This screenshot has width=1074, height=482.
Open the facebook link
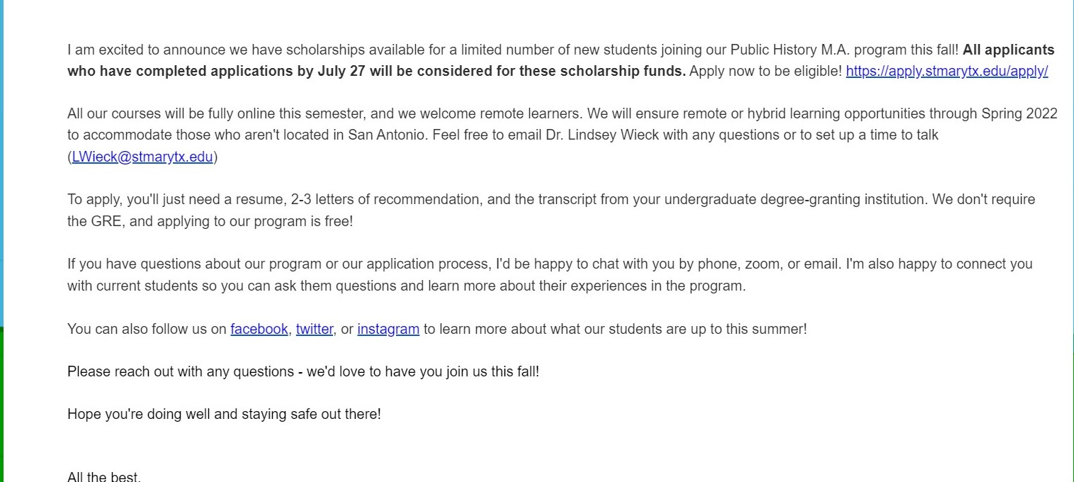point(259,329)
